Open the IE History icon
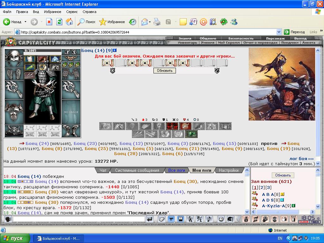The width and height of the screenshot is (324, 243). [x=133, y=22]
